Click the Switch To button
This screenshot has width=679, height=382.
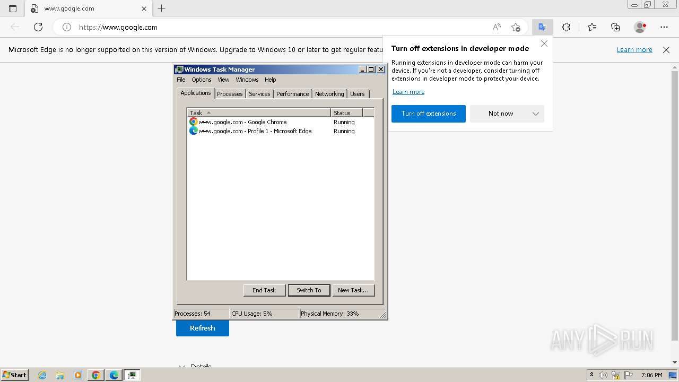[x=309, y=290]
